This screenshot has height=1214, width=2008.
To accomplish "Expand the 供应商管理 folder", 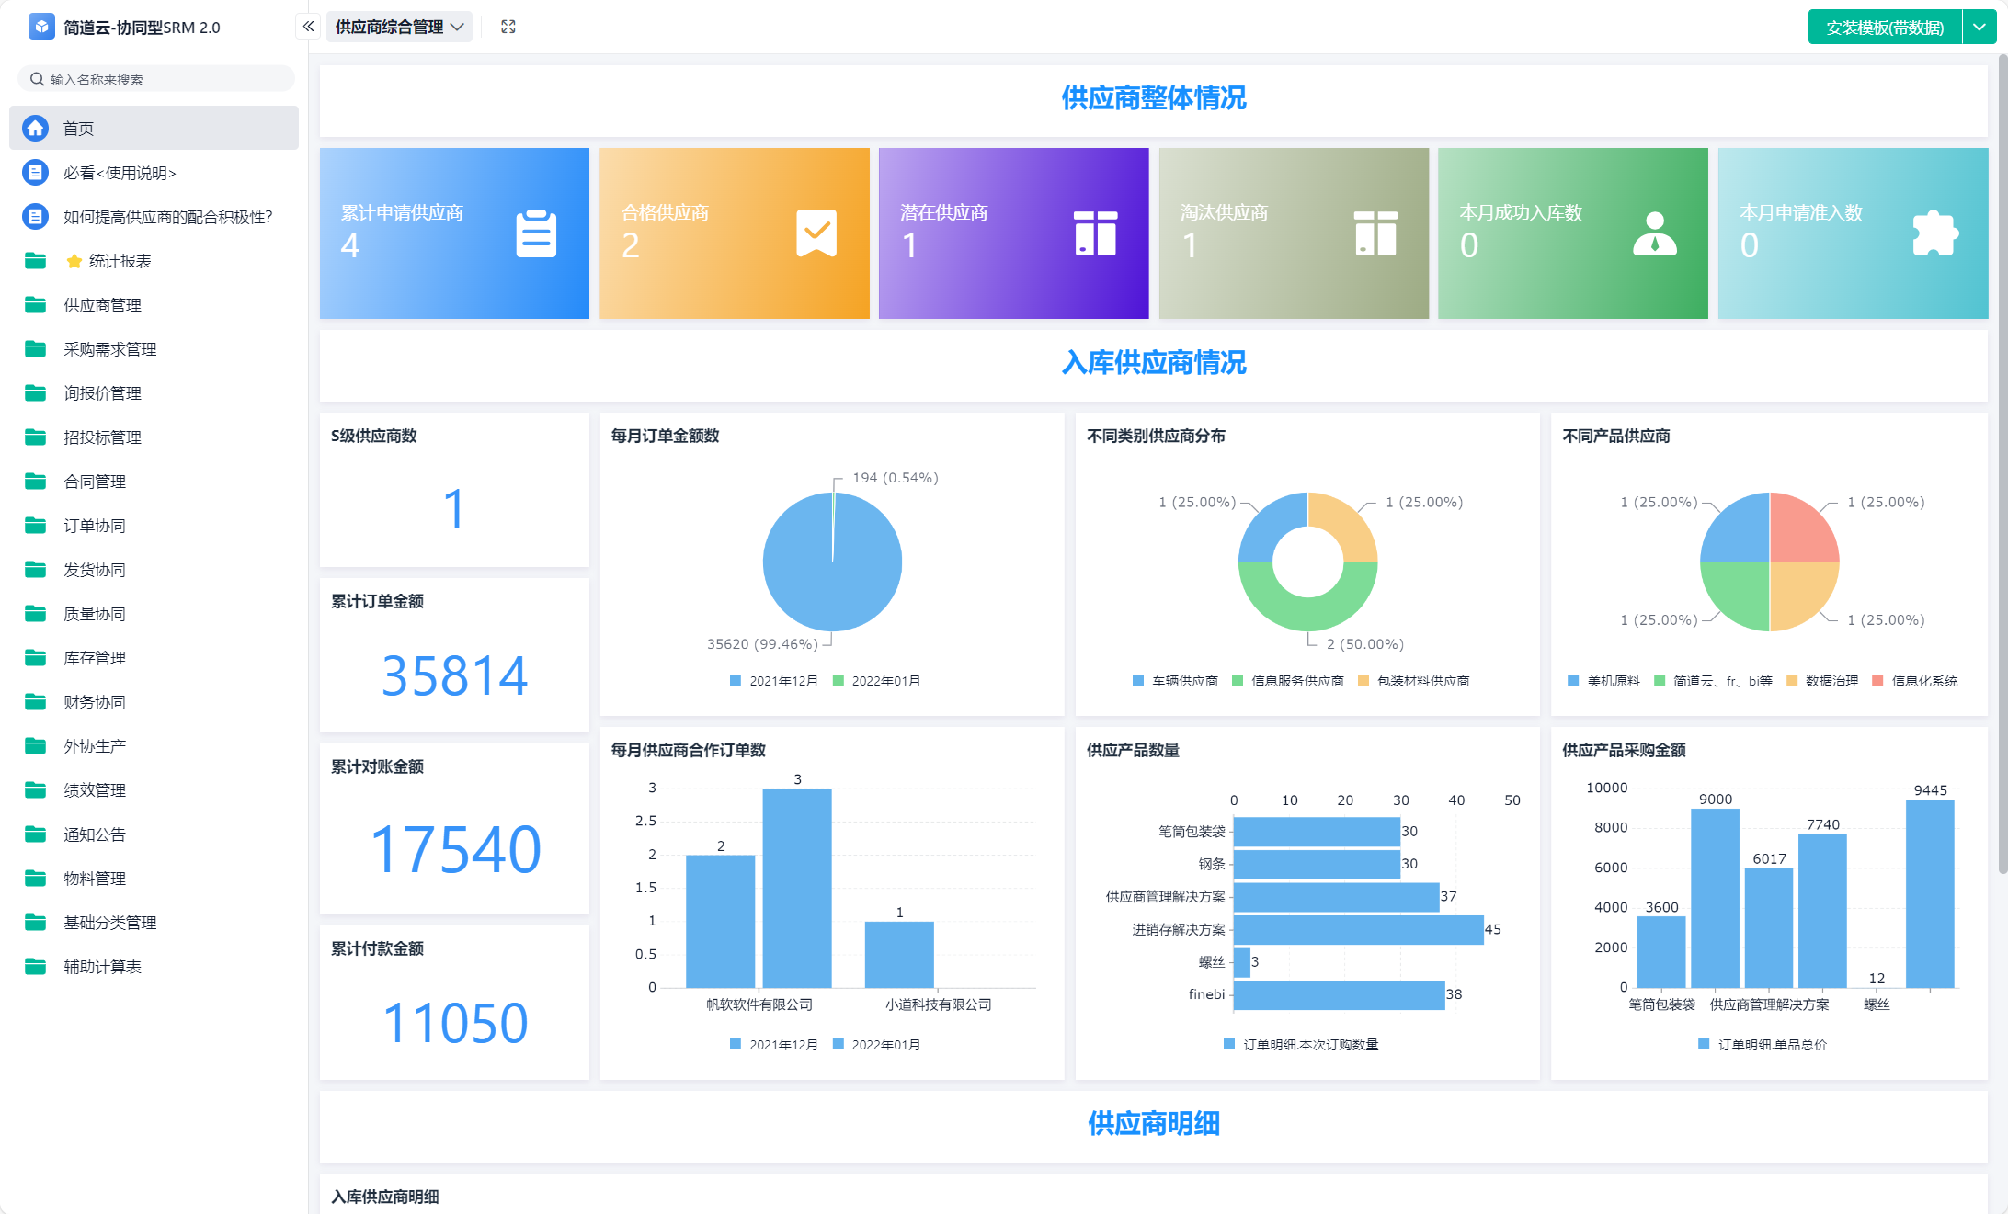I will (102, 305).
